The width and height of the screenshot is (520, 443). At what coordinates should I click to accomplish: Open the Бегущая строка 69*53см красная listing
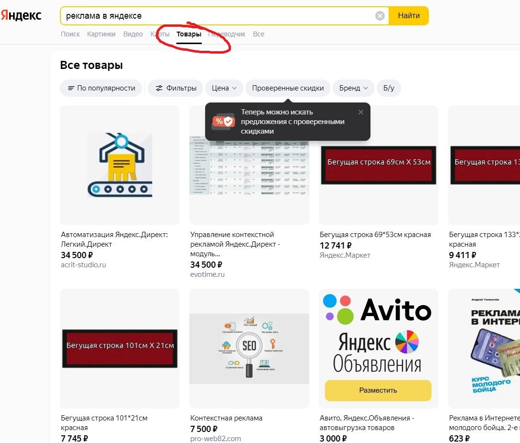(x=375, y=235)
